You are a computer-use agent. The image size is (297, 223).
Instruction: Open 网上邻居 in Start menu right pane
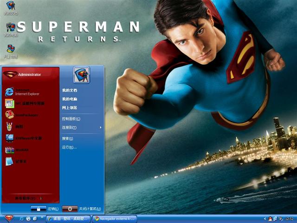tap(70, 108)
